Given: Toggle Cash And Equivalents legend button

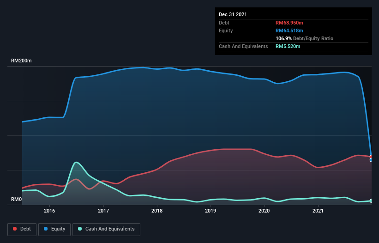Looking at the screenshot, I should (106, 229).
